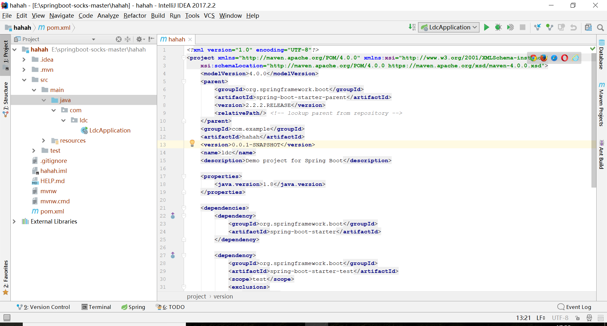Open pom.xml in Firefox browser icon
The height and width of the screenshot is (326, 607).
(544, 58)
